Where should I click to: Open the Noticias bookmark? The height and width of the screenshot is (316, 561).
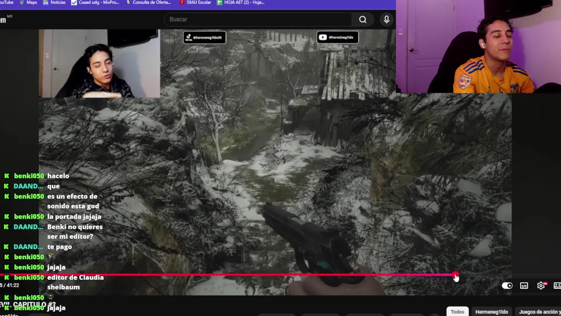tap(54, 3)
